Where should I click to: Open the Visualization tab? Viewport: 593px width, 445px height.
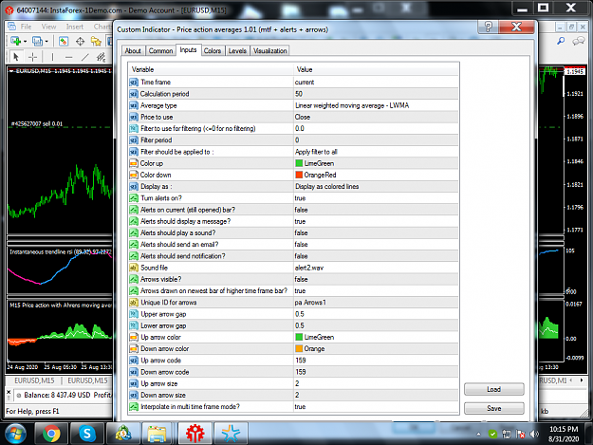point(270,50)
